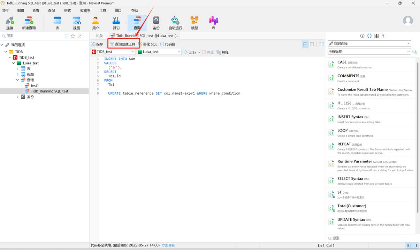This screenshot has width=420, height=250.
Task: Click the 视图 (View) toolbar icon
Action: click(x=76, y=23)
